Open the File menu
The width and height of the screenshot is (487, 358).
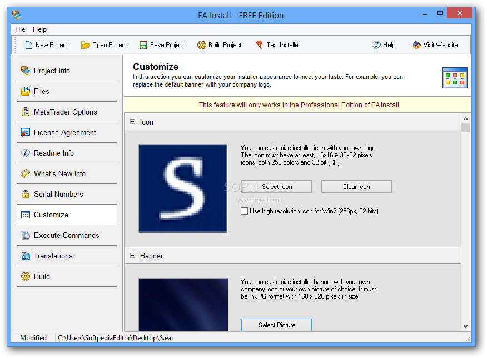pyautogui.click(x=20, y=29)
